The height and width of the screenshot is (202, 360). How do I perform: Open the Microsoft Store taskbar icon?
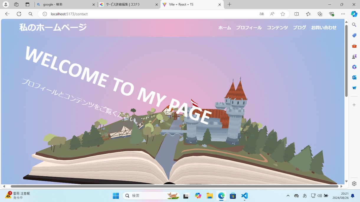click(233, 196)
